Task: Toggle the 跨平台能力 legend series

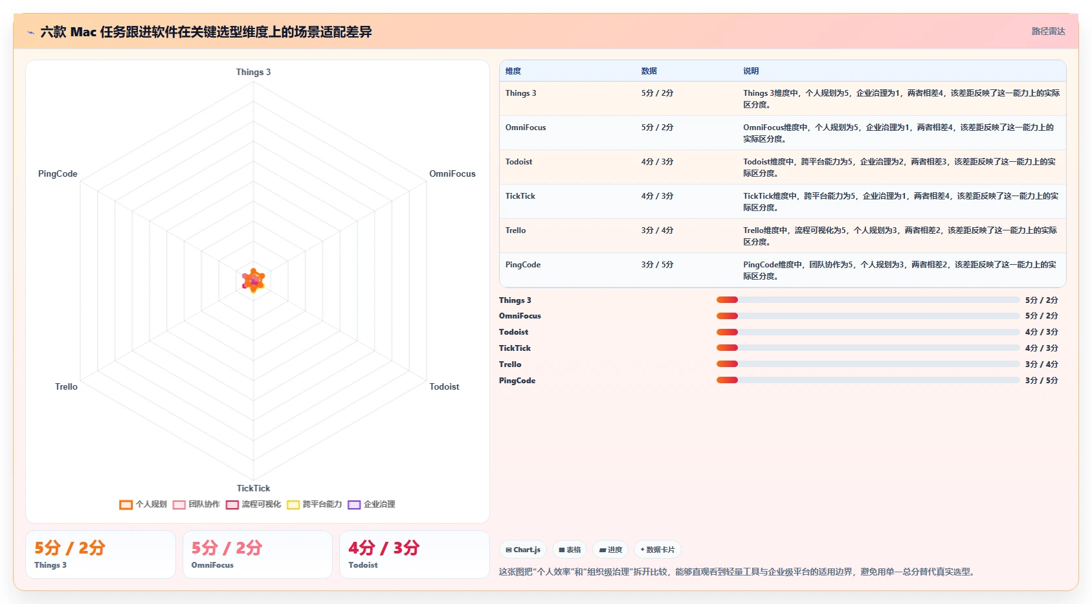Action: pyautogui.click(x=314, y=504)
